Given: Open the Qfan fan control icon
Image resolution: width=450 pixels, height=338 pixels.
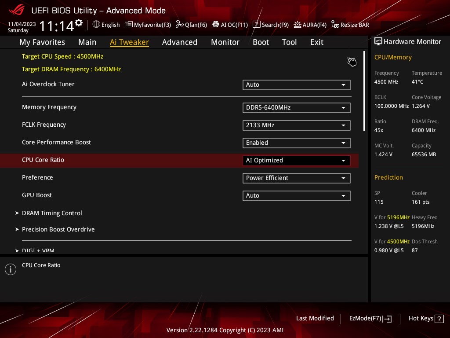Looking at the screenshot, I should (x=180, y=25).
